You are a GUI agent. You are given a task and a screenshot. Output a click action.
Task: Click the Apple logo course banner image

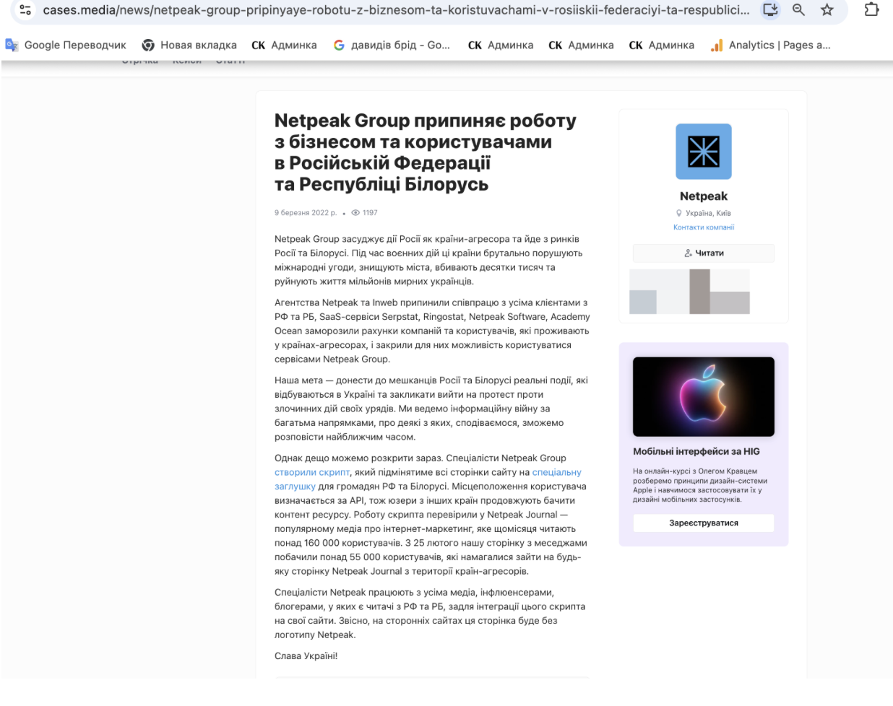[x=704, y=396]
